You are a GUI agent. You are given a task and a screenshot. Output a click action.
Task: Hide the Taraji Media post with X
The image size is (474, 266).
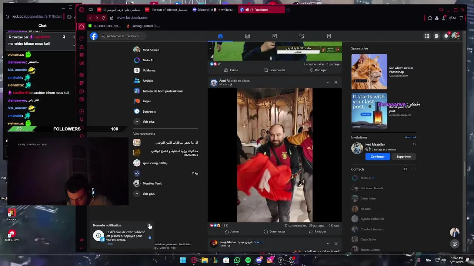click(x=336, y=244)
